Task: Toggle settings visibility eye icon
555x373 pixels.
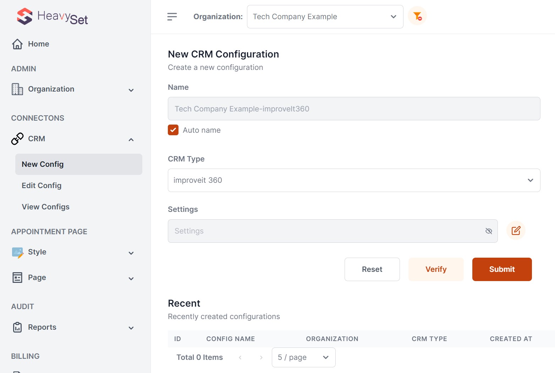Action: [x=489, y=231]
